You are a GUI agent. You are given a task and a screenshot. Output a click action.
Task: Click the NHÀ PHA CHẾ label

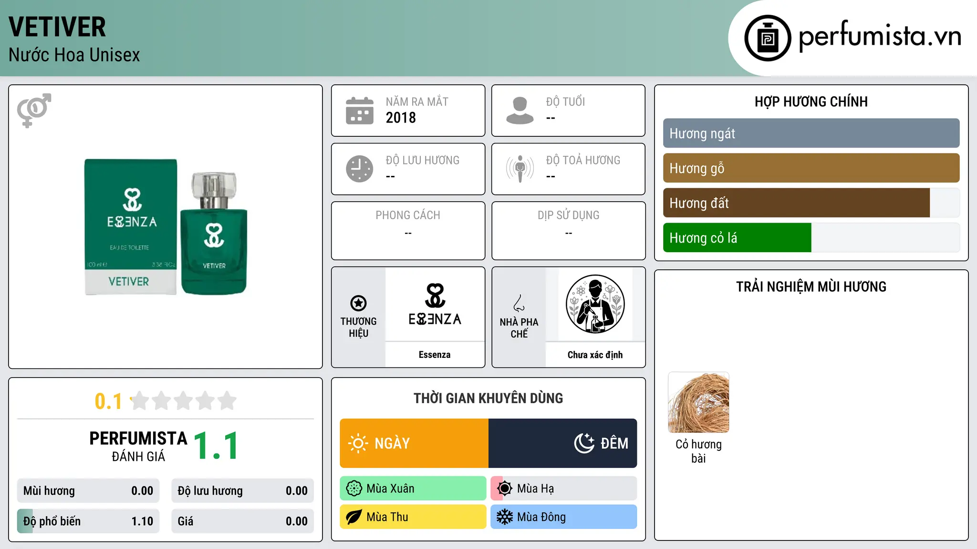pyautogui.click(x=519, y=328)
